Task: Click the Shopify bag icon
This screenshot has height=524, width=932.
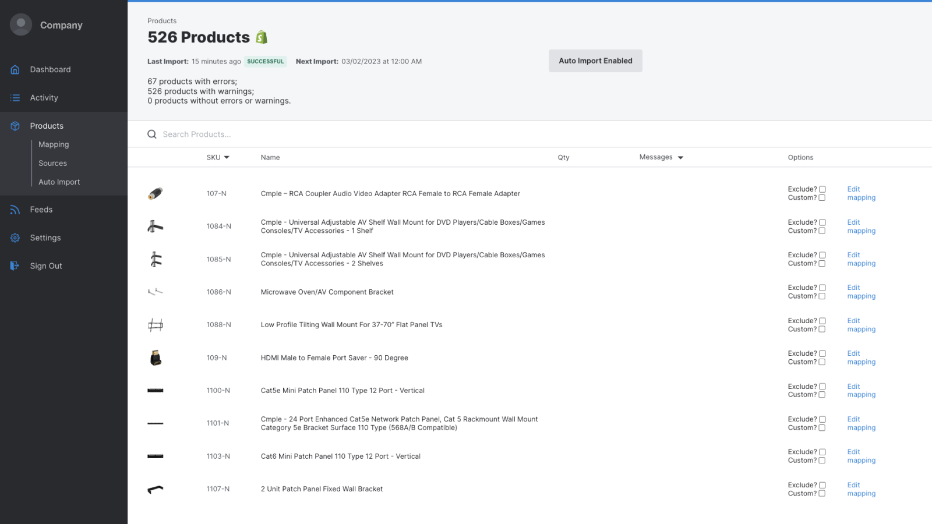Action: (262, 37)
